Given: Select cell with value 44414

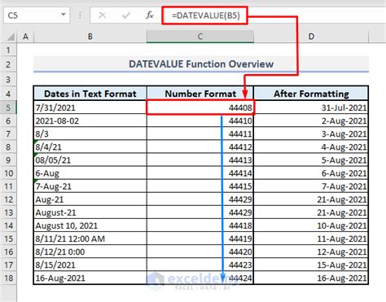Looking at the screenshot, I should pos(200,173).
